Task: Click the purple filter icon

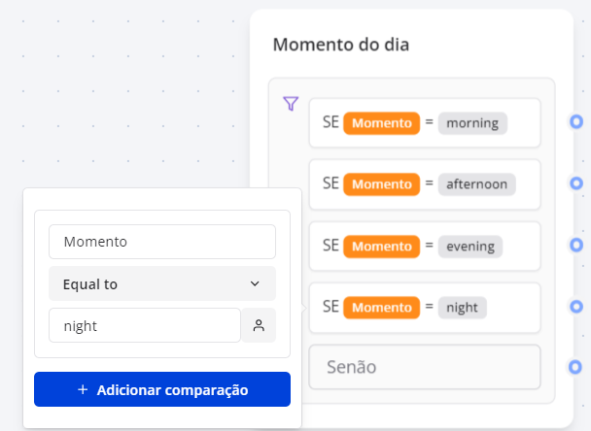Action: pyautogui.click(x=290, y=104)
